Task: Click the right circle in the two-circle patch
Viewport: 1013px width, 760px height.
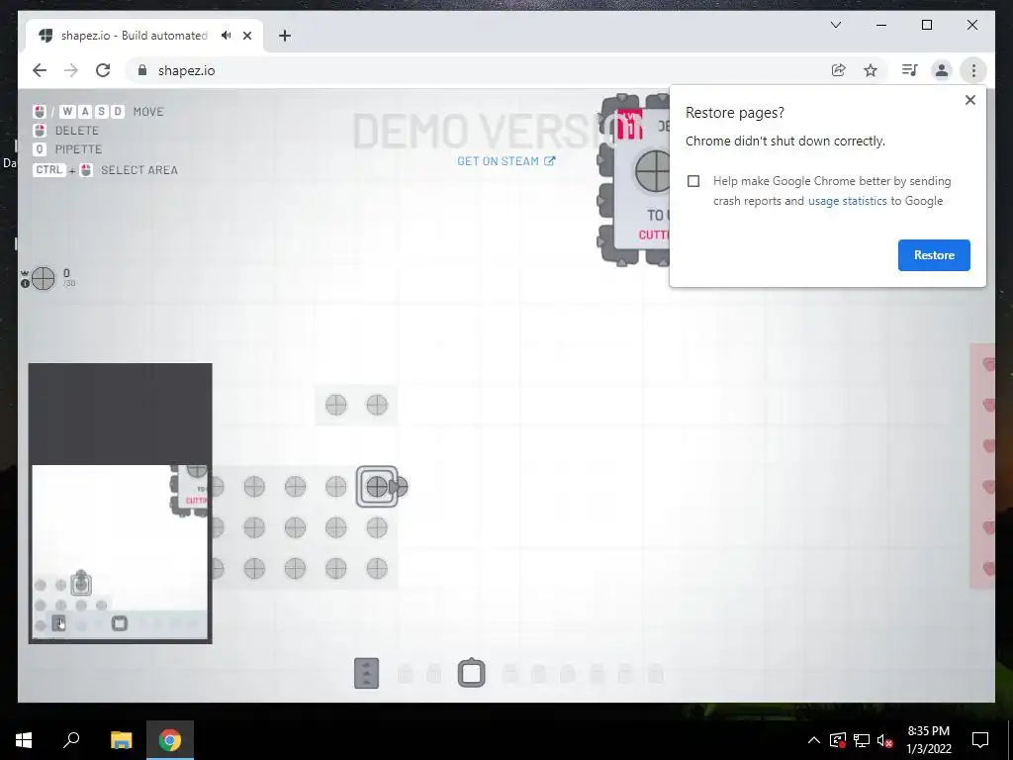Action: (x=377, y=405)
